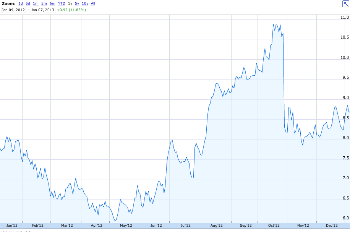Switch zoom to 1m
The height and width of the screenshot is (232, 350).
[x=36, y=3]
